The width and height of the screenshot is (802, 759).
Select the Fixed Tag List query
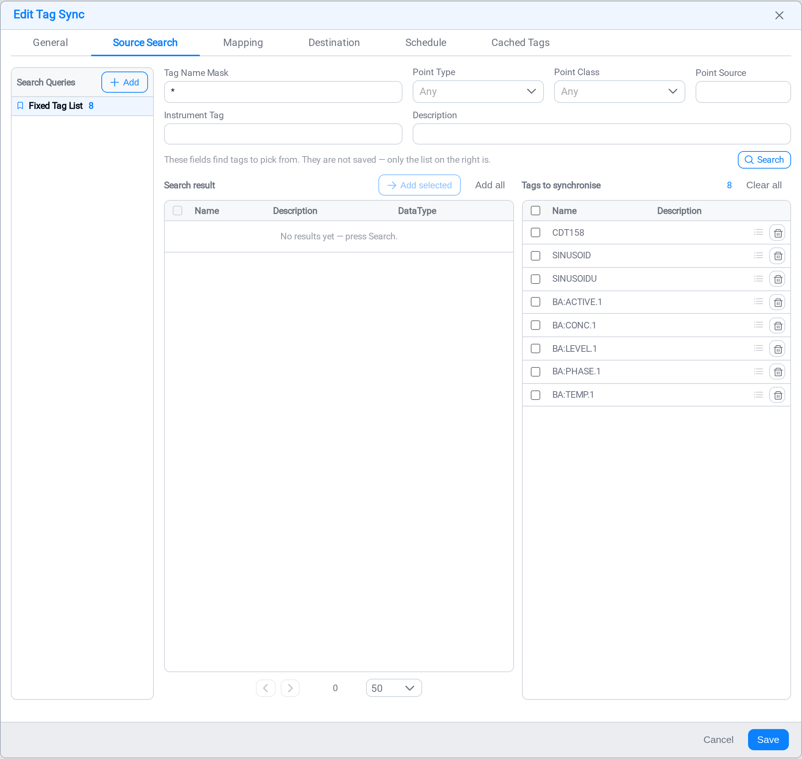tap(82, 105)
